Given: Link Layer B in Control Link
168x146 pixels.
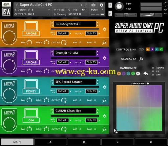Looking at the screenshot, I should coord(152,50).
